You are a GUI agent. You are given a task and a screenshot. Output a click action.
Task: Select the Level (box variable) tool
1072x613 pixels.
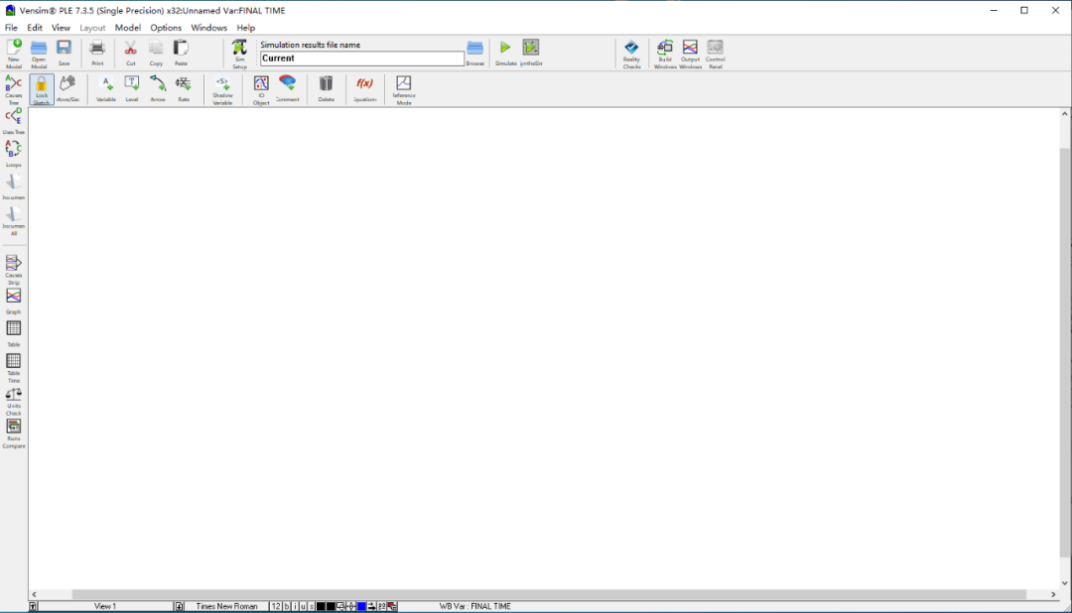click(x=132, y=89)
